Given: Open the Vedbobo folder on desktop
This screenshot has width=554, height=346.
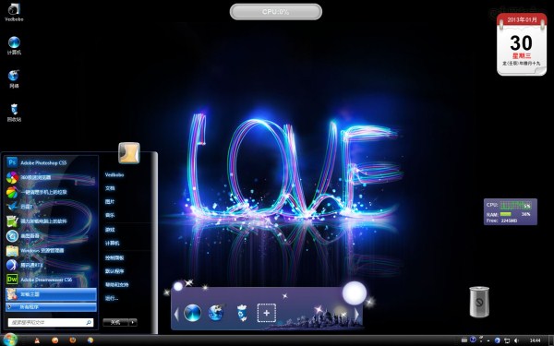Looking at the screenshot, I should [14, 12].
